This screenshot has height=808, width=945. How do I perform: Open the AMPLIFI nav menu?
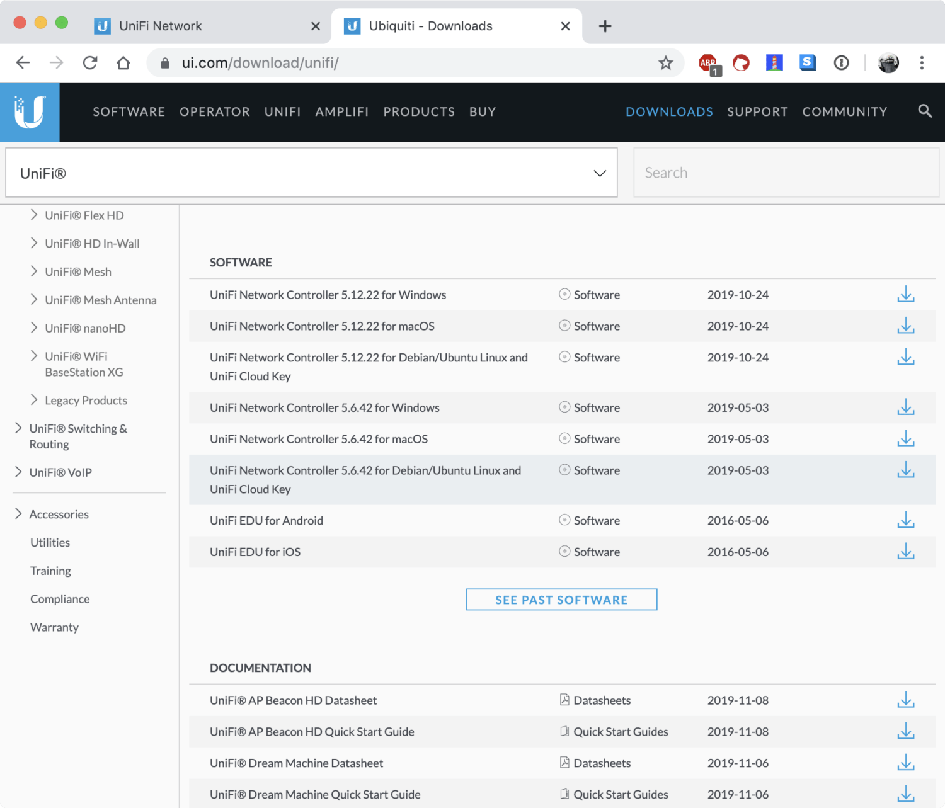point(342,112)
